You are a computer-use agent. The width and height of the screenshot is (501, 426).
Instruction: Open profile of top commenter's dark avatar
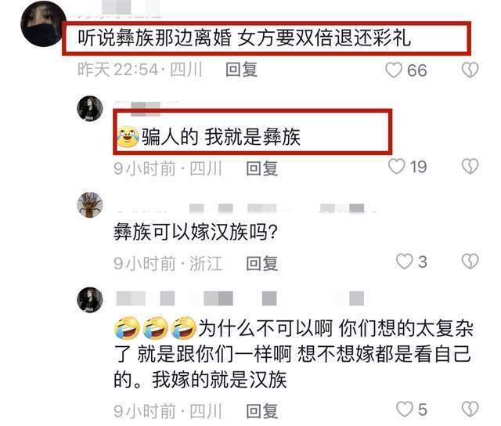(x=43, y=24)
